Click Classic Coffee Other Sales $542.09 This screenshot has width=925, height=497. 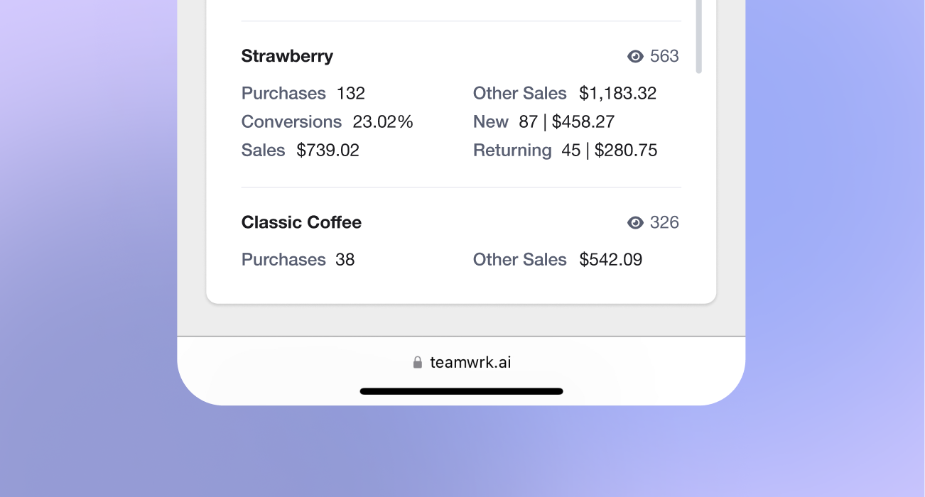tap(611, 259)
